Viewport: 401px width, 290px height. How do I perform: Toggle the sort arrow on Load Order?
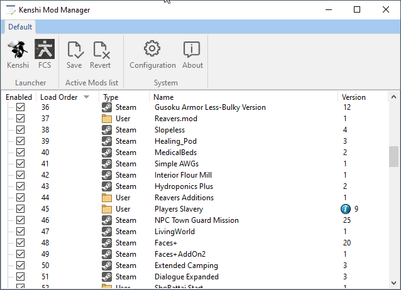(87, 97)
